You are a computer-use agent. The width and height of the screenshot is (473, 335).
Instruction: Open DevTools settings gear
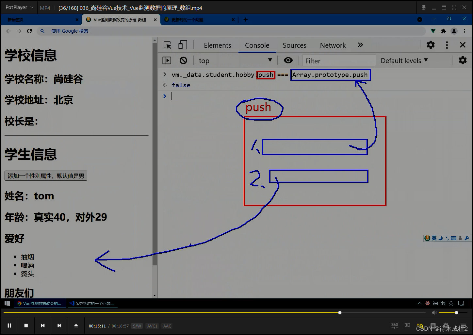[431, 45]
